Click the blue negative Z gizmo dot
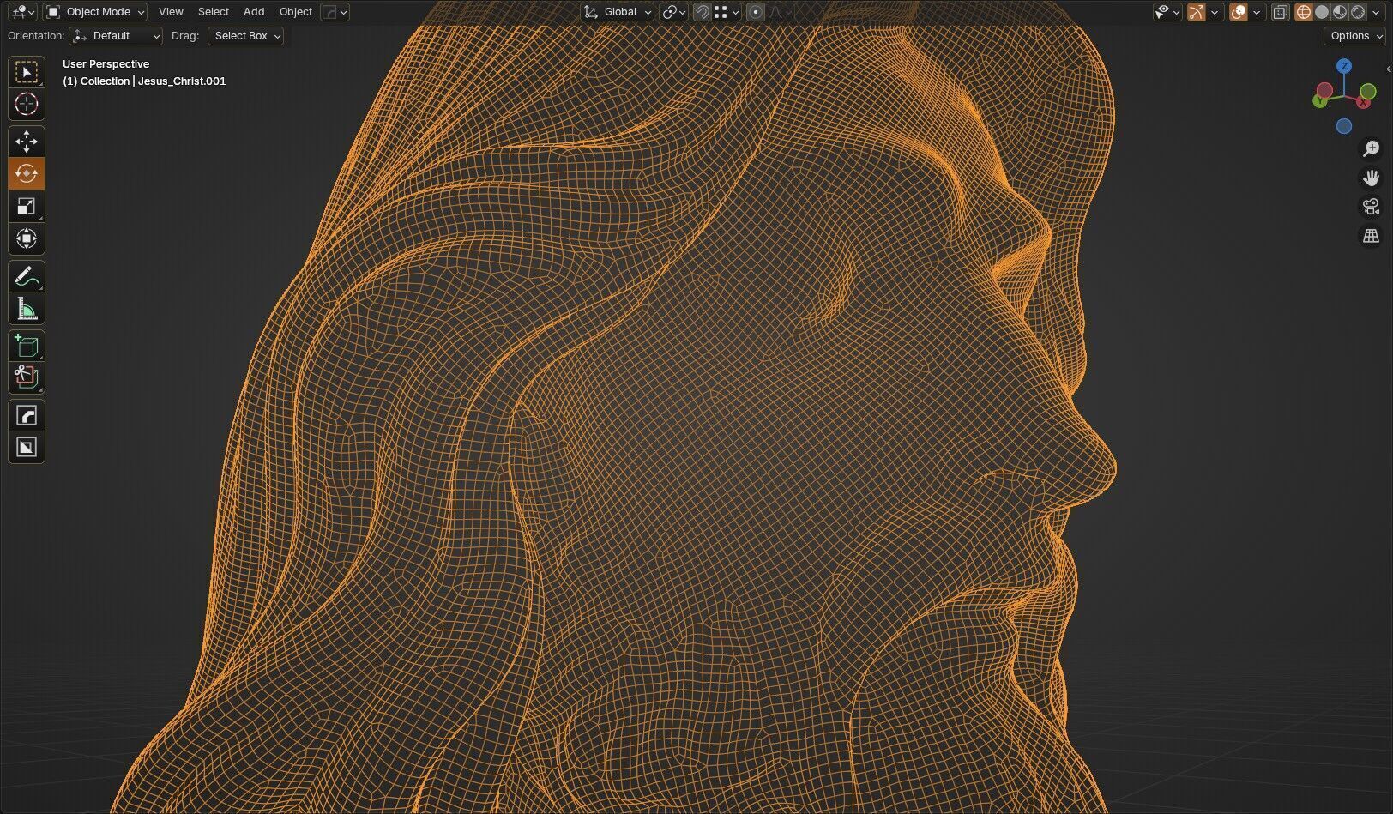Image resolution: width=1393 pixels, height=814 pixels. (x=1344, y=126)
